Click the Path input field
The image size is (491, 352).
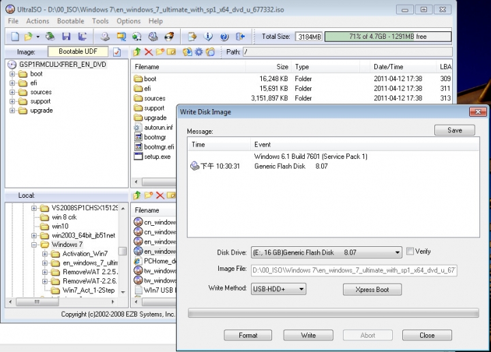tap(348, 52)
